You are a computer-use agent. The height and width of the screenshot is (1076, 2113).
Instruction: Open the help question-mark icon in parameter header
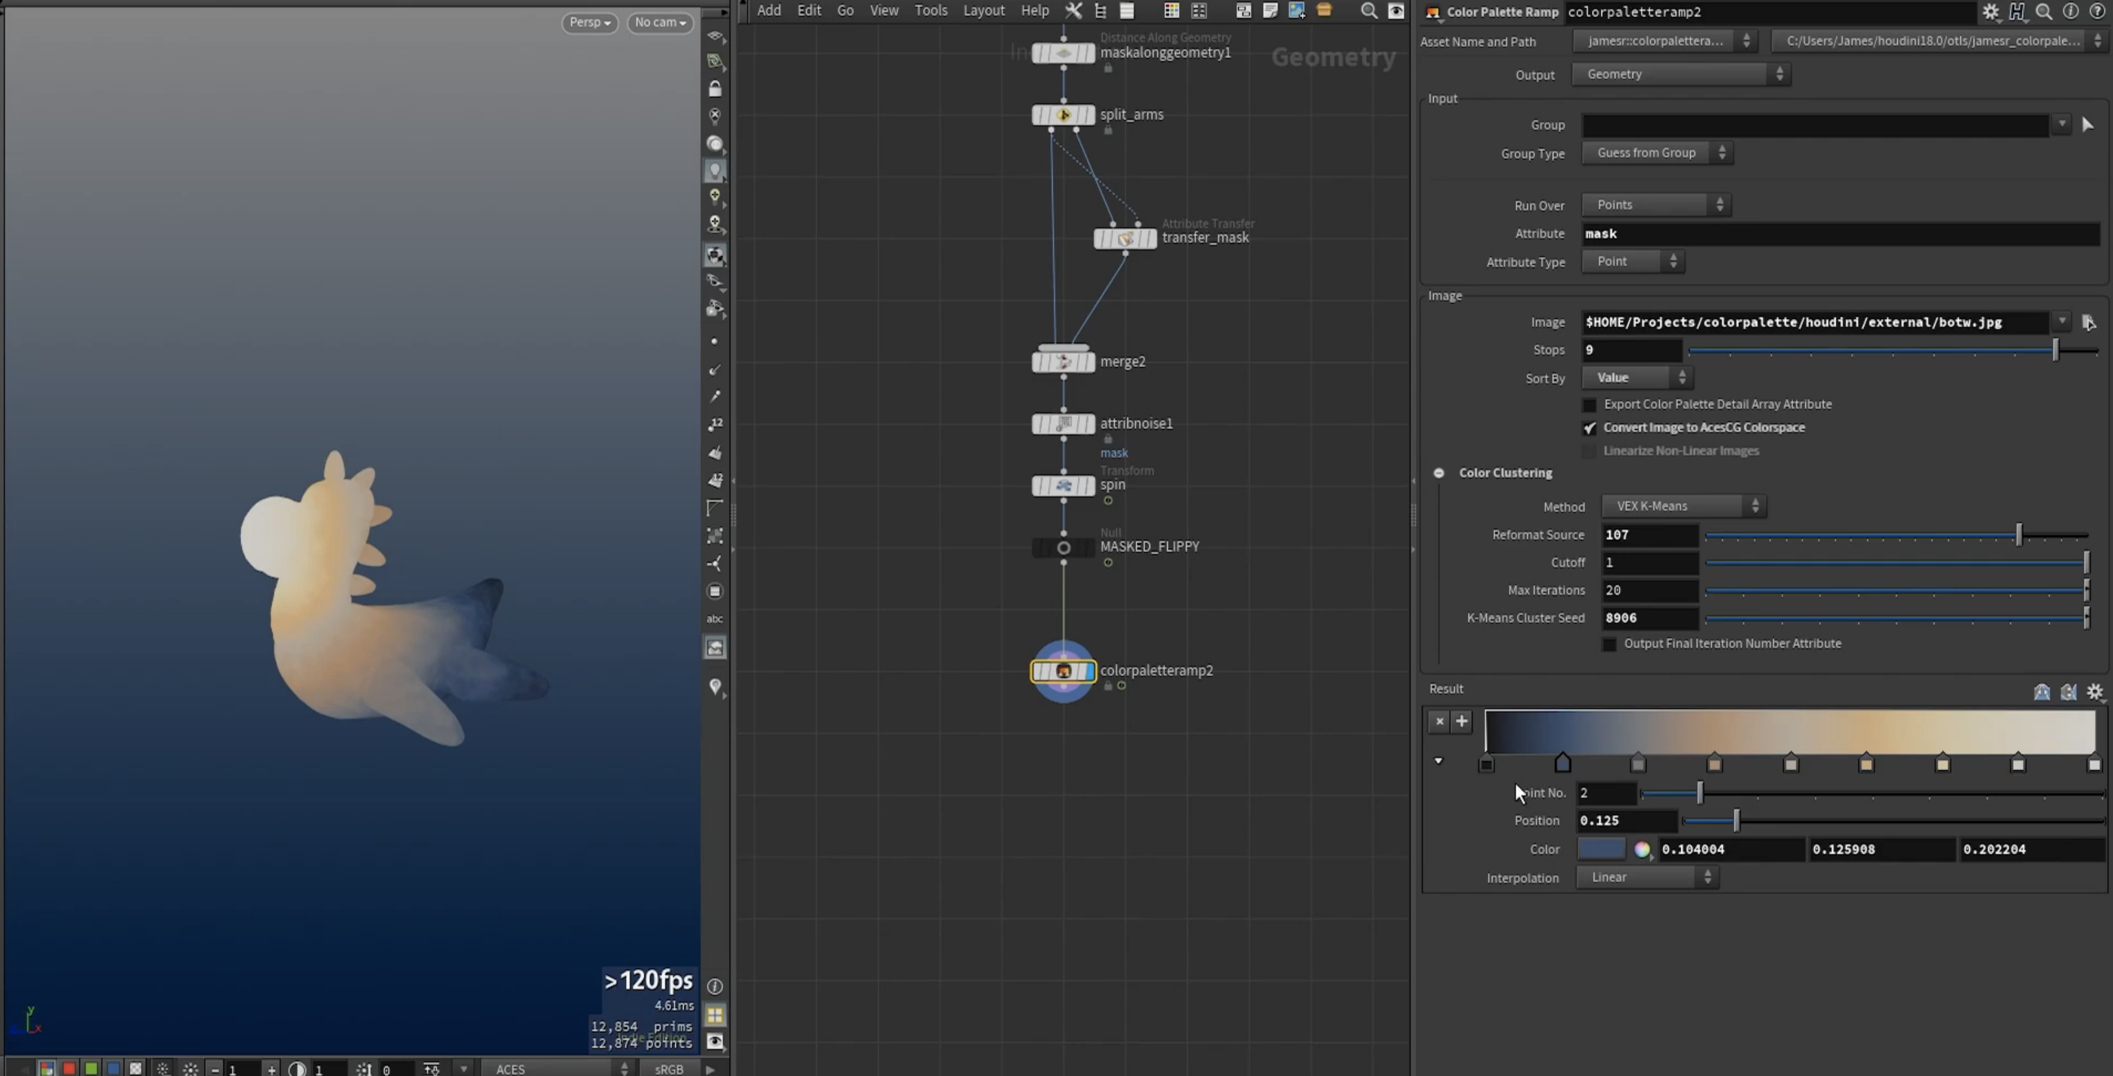pyautogui.click(x=2097, y=11)
